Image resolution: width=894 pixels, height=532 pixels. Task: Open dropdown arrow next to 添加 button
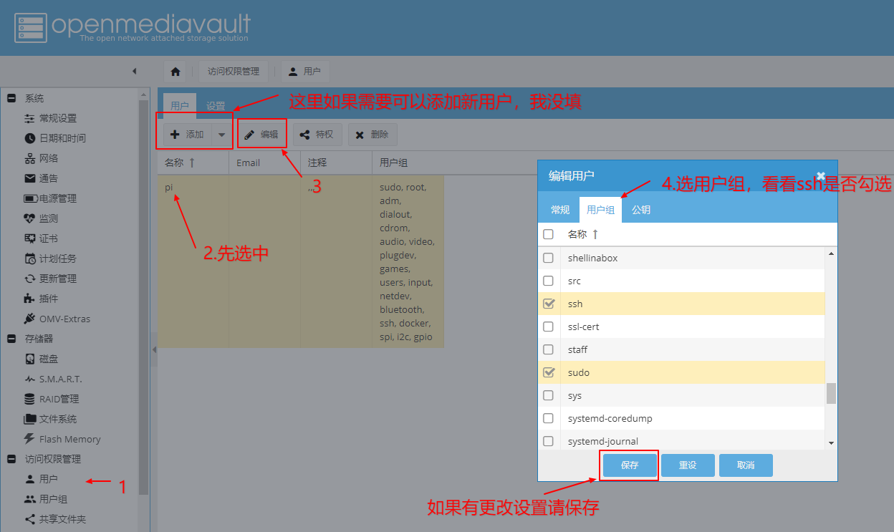tap(221, 135)
